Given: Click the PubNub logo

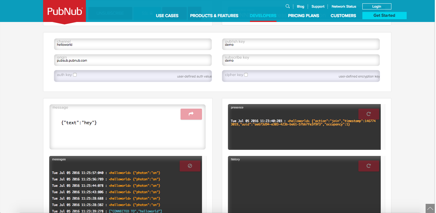Looking at the screenshot, I should (x=64, y=12).
